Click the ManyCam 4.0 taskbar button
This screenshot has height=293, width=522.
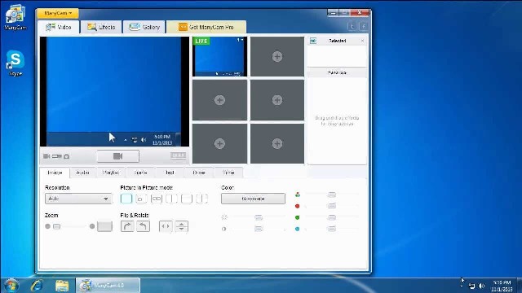point(108,286)
